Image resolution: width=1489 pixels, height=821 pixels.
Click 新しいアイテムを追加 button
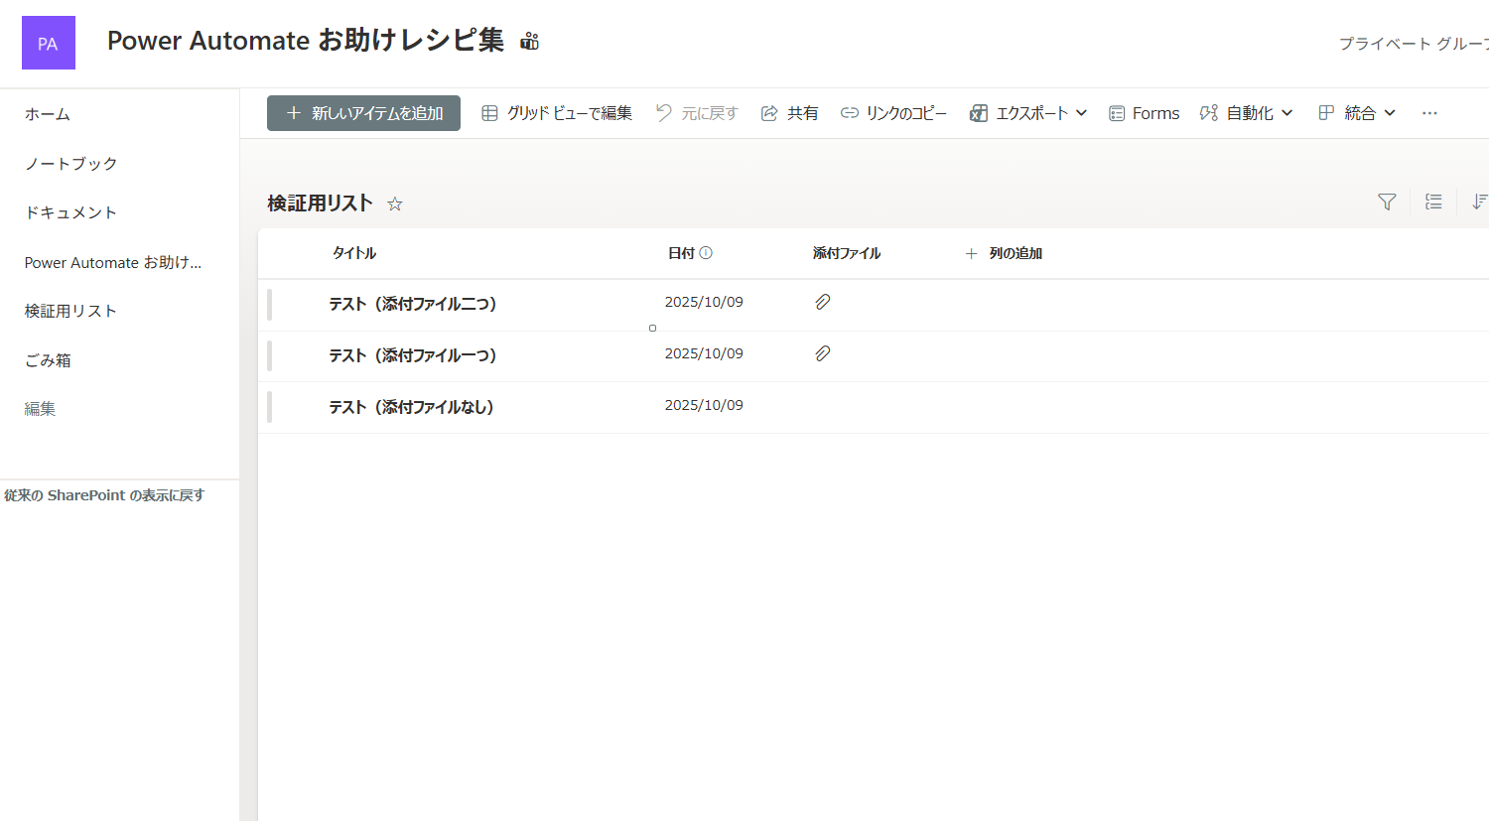[363, 112]
